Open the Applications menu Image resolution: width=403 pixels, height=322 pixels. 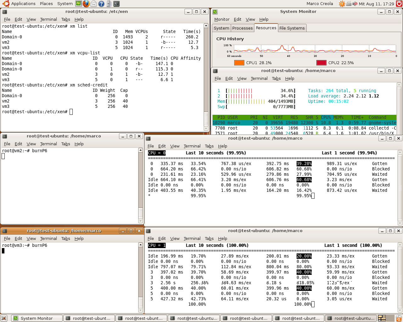(23, 4)
